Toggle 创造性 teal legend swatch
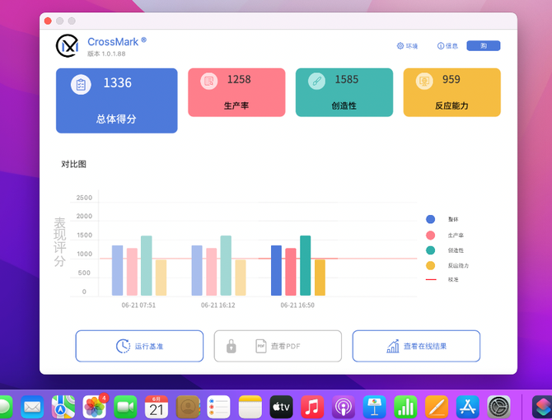This screenshot has width=552, height=420. coord(430,250)
